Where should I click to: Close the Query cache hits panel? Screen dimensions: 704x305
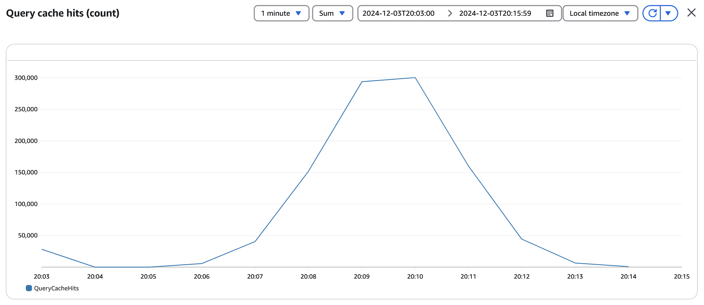coord(691,13)
